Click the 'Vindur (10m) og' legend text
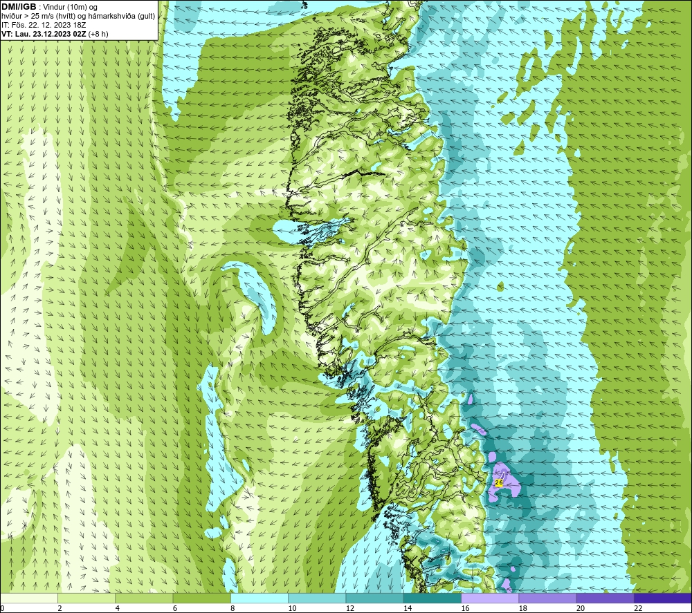Image resolution: width=692 pixels, height=613 pixels. [70, 7]
